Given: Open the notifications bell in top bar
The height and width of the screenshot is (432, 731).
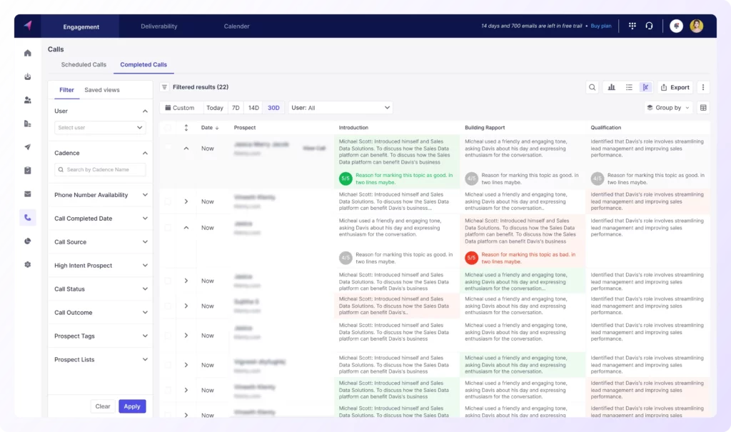Looking at the screenshot, I should 676,26.
